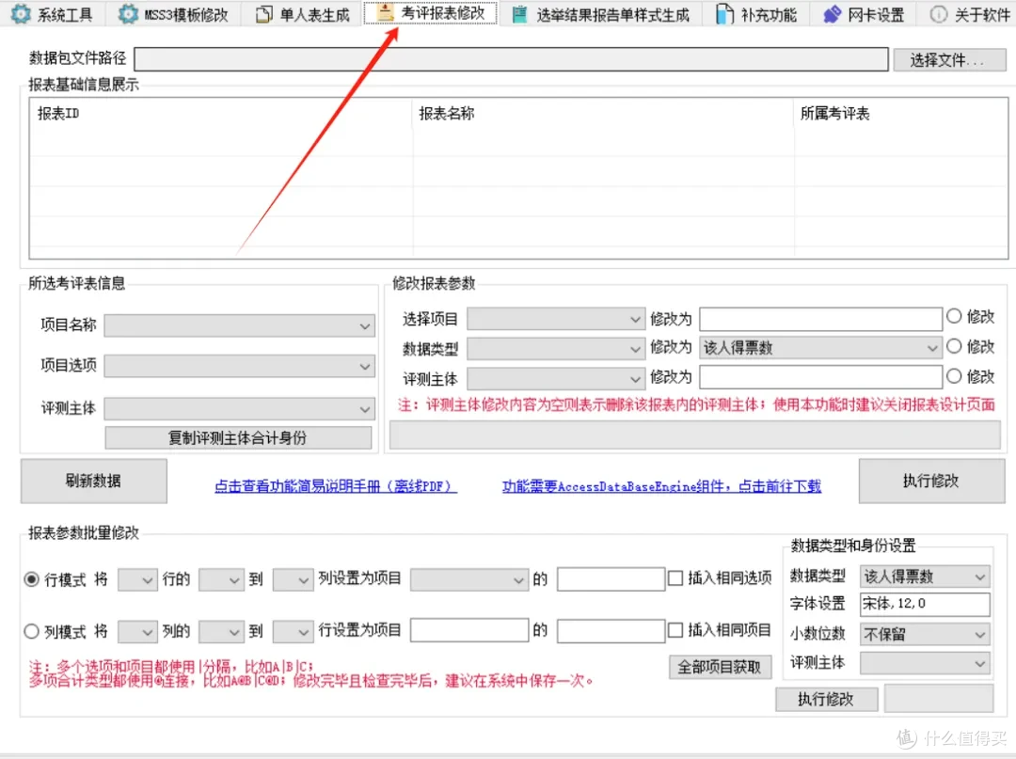Image resolution: width=1016 pixels, height=759 pixels.
Task: Click the 复制评测主体合计身份 button
Action: pos(238,437)
